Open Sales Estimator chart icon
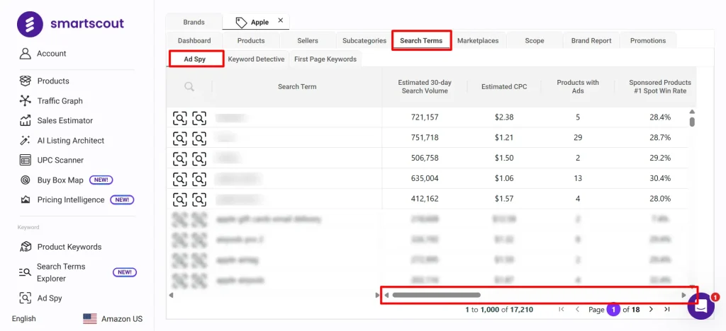 [25, 120]
